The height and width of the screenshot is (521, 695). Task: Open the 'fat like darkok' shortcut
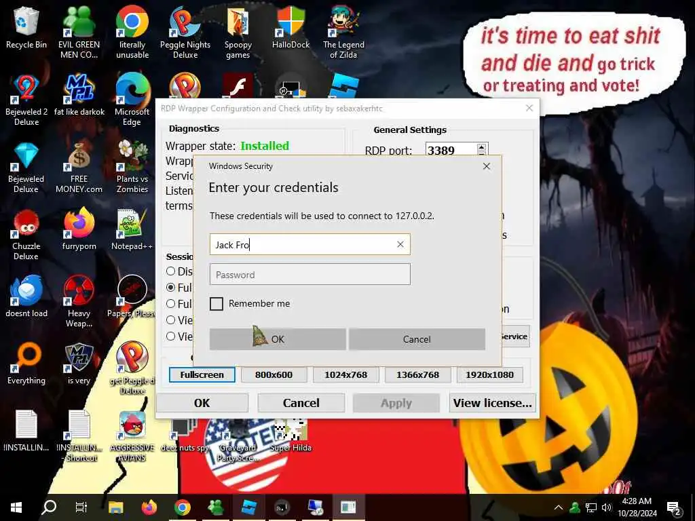[x=79, y=95]
